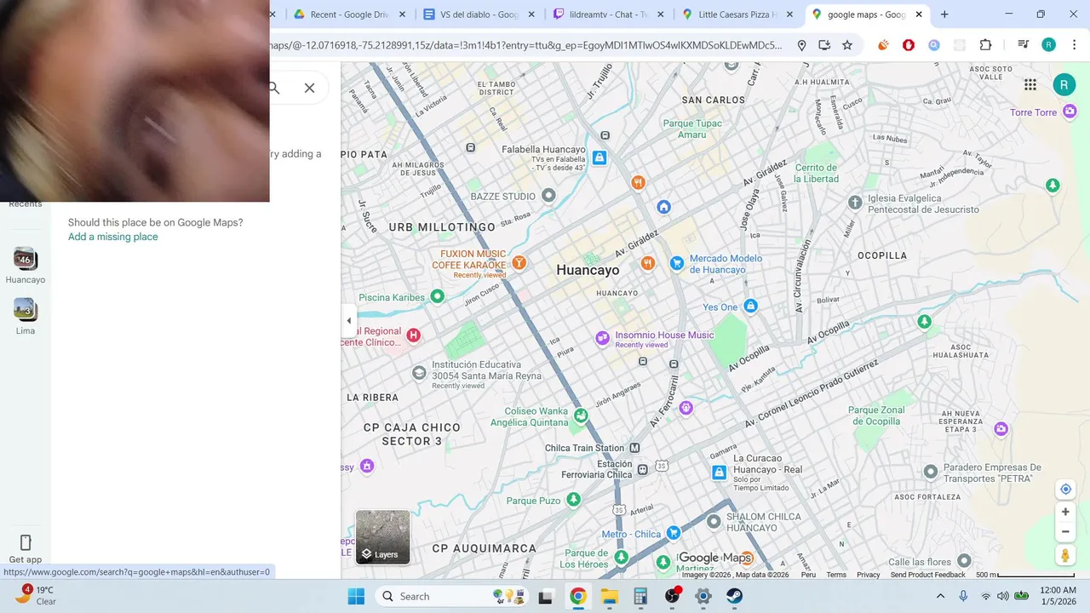
Task: Select the Chilca Train Station marker
Action: point(634,448)
